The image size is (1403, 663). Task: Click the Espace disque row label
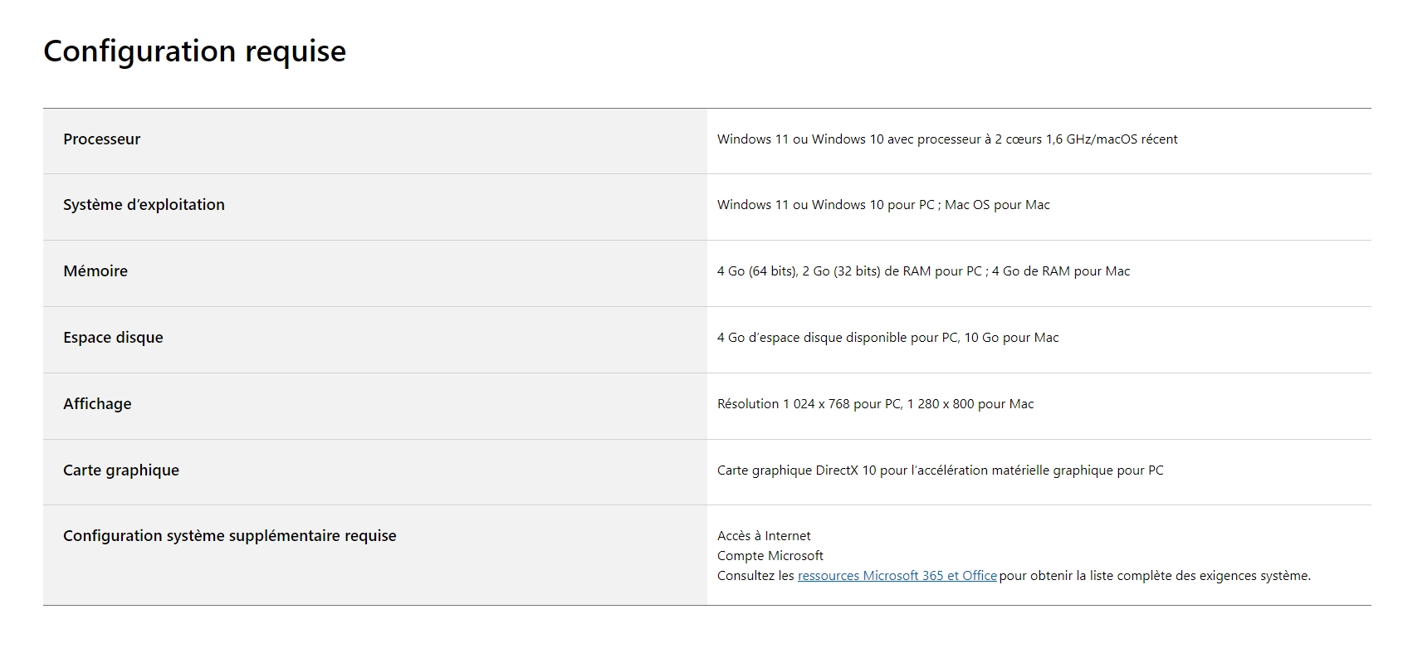[113, 338]
